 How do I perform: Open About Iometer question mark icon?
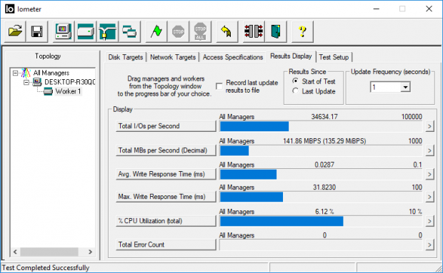[302, 31]
